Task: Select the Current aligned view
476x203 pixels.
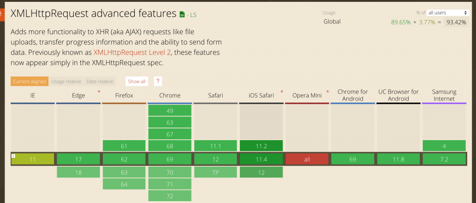Action: (29, 81)
